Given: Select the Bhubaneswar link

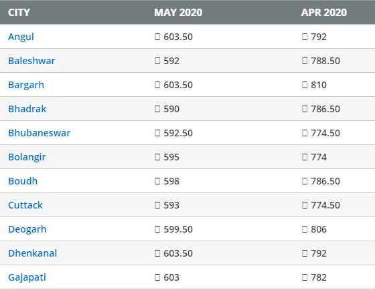Looking at the screenshot, I should [40, 133].
